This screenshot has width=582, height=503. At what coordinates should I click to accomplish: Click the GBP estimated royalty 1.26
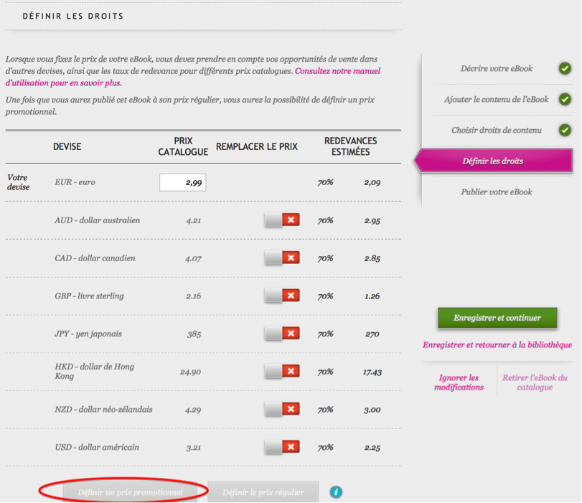coord(372,296)
